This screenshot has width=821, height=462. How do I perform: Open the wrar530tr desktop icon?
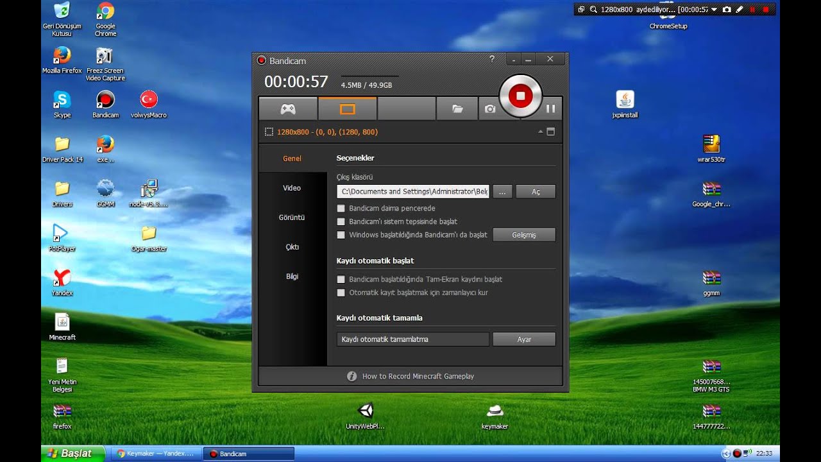711,149
